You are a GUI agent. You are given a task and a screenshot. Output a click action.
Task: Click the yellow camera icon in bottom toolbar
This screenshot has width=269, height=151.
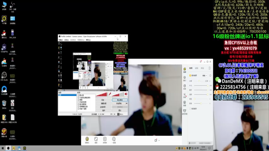point(87,139)
